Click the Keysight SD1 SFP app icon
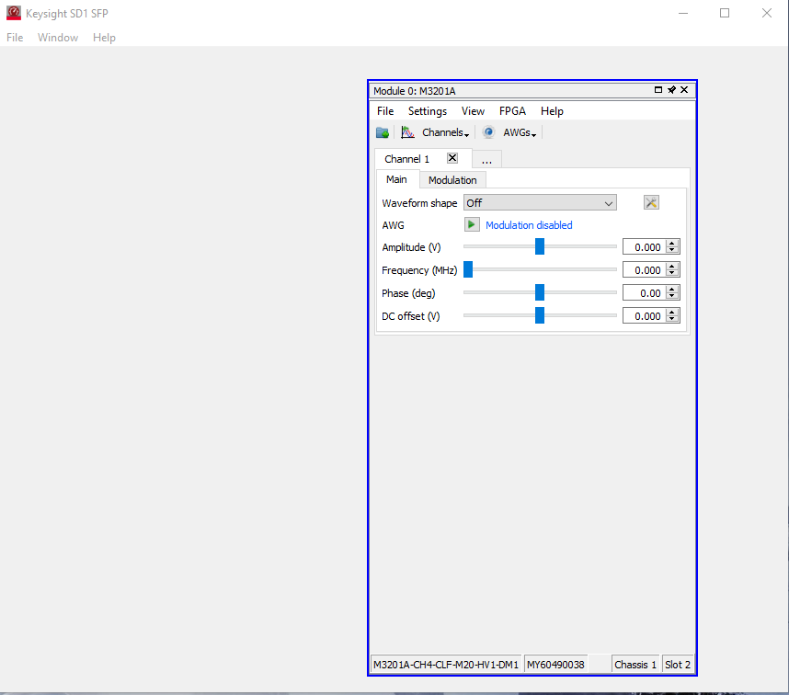 tap(14, 13)
